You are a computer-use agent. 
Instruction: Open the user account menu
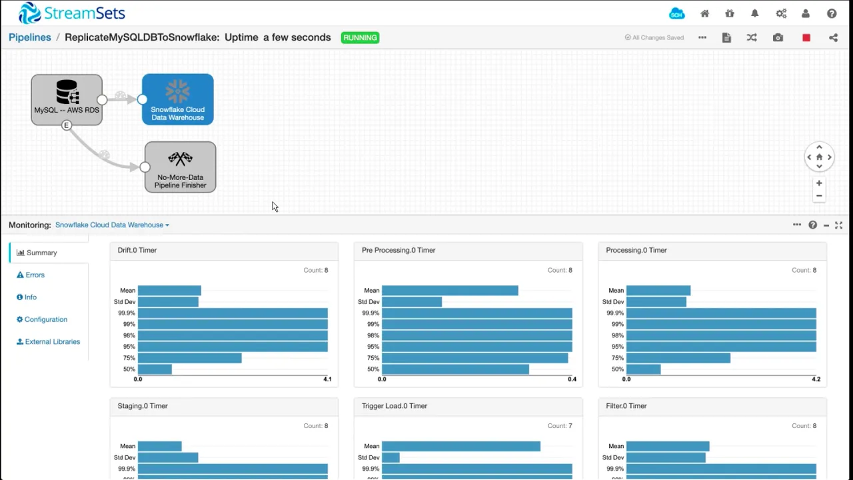tap(806, 13)
